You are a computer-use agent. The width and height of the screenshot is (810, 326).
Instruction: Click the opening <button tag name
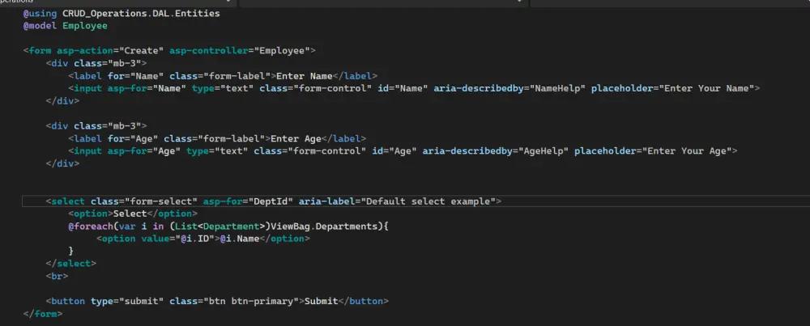[x=68, y=301]
